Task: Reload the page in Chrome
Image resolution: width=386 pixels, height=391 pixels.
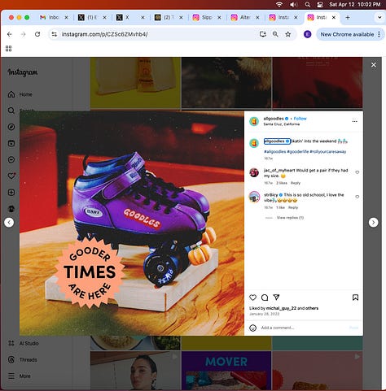Action: point(37,34)
